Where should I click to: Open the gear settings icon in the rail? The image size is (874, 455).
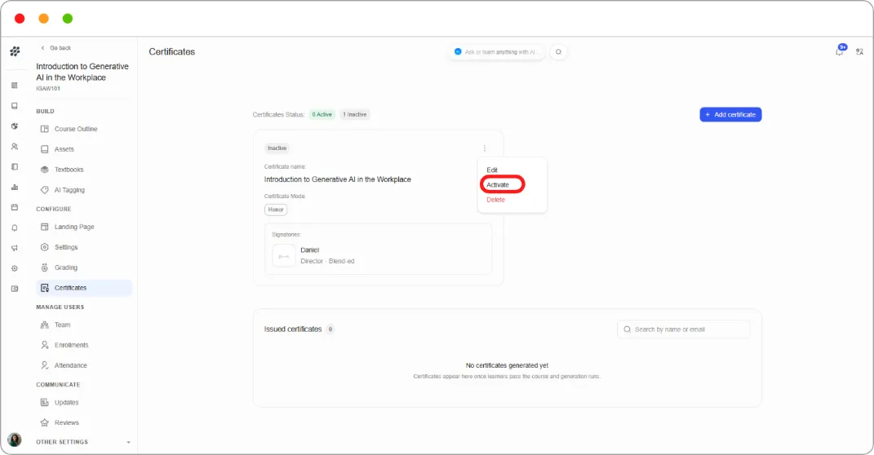pos(15,268)
